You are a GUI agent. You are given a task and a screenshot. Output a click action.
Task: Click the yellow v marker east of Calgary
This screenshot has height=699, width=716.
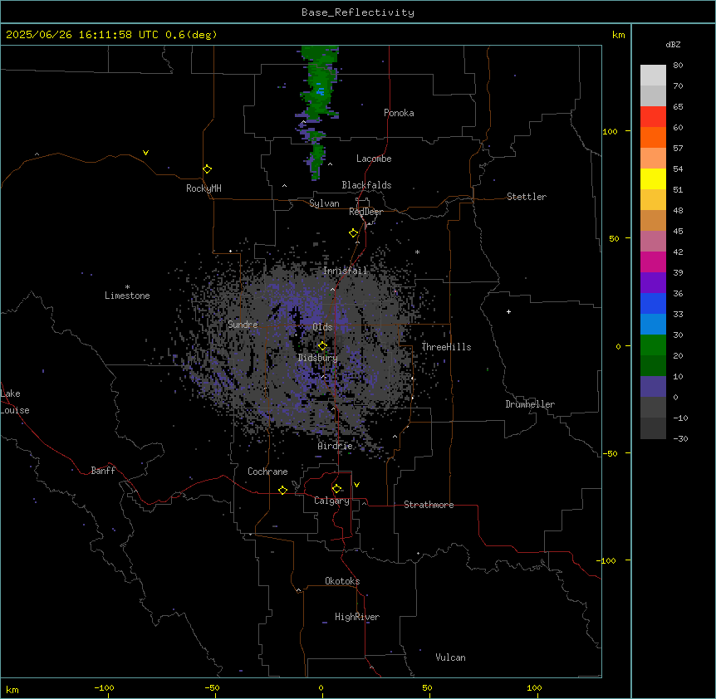click(x=356, y=485)
